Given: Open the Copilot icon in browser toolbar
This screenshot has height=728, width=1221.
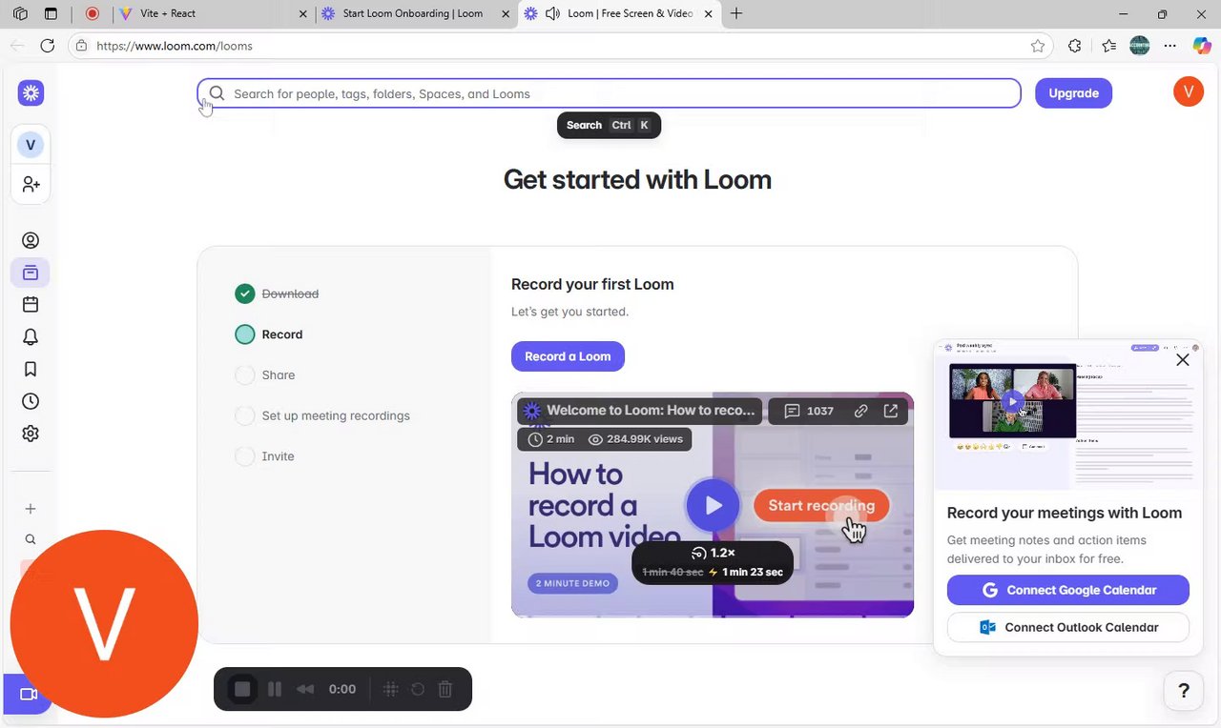Looking at the screenshot, I should (x=1202, y=46).
